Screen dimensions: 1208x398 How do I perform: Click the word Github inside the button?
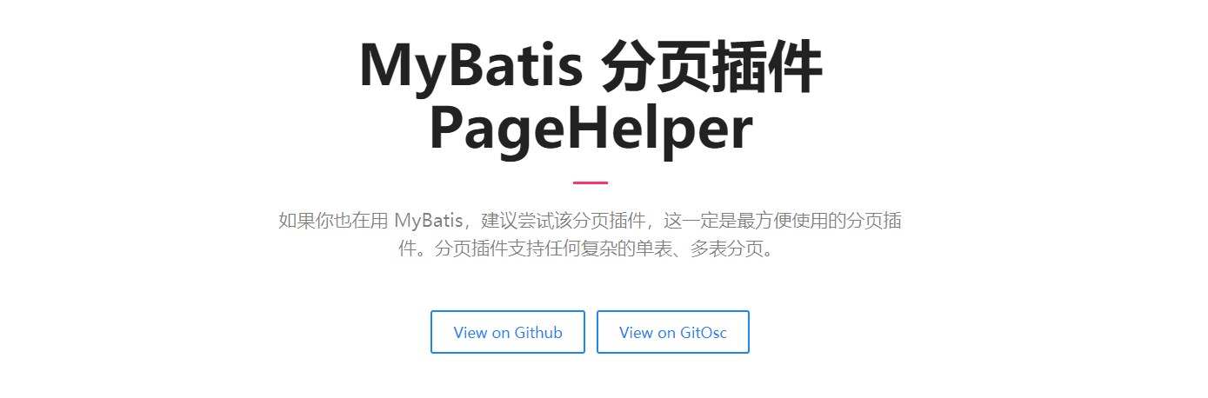pos(538,332)
